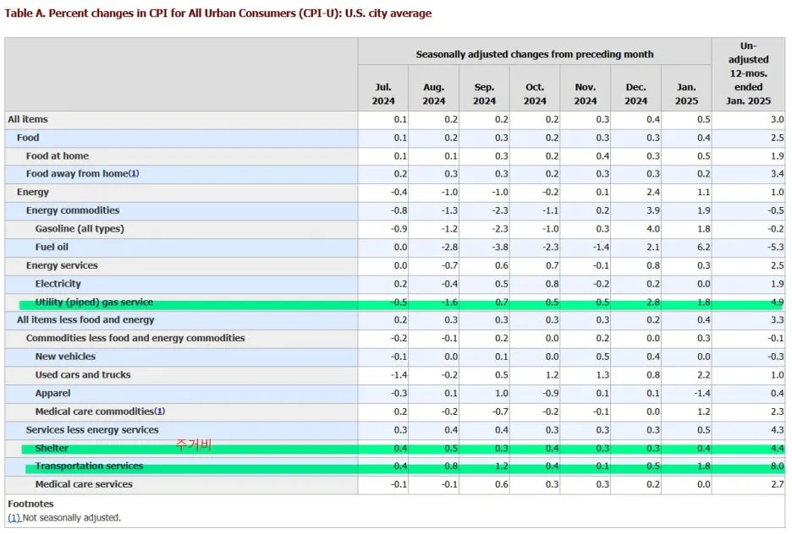Click the 'Energy commodities' row label
The width and height of the screenshot is (792, 534).
[73, 210]
